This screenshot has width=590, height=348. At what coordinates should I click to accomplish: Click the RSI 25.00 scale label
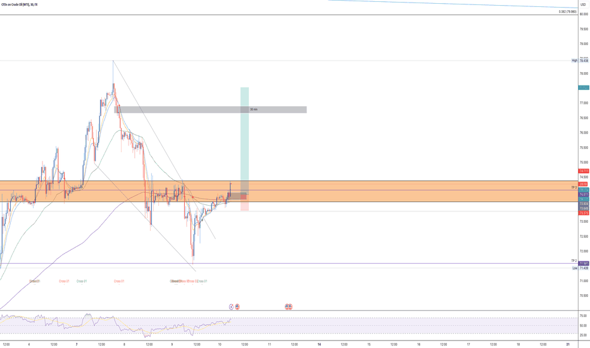point(583,335)
